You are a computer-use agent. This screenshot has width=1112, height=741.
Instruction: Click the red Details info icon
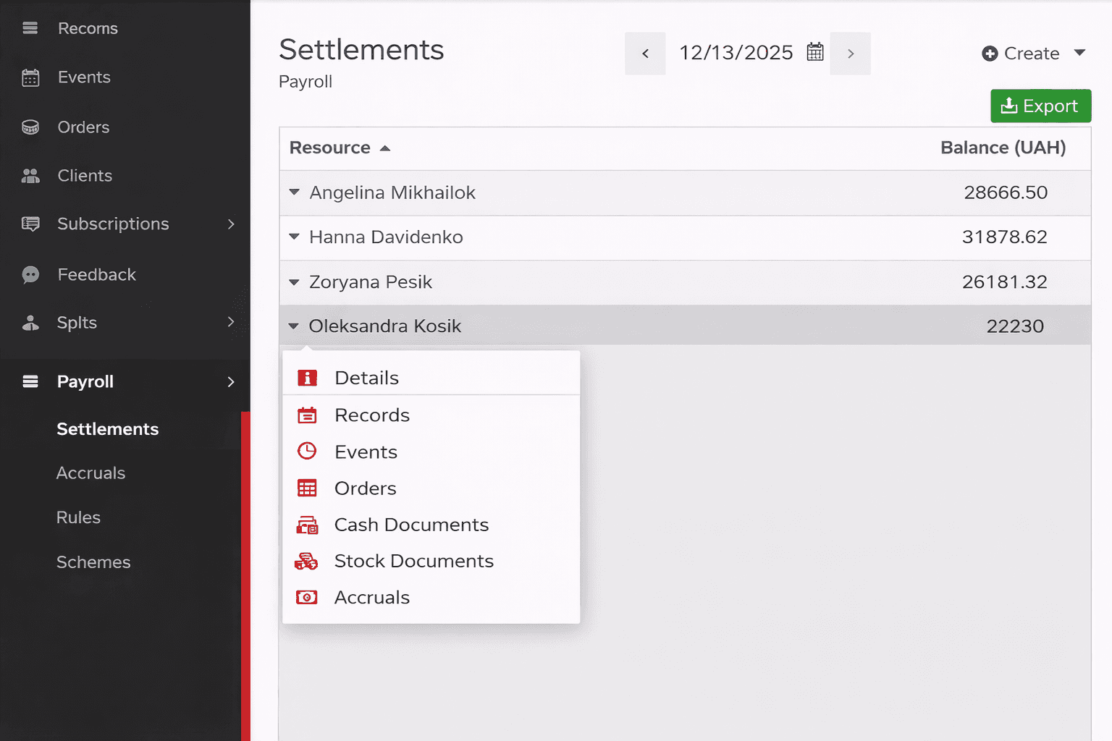[307, 378]
